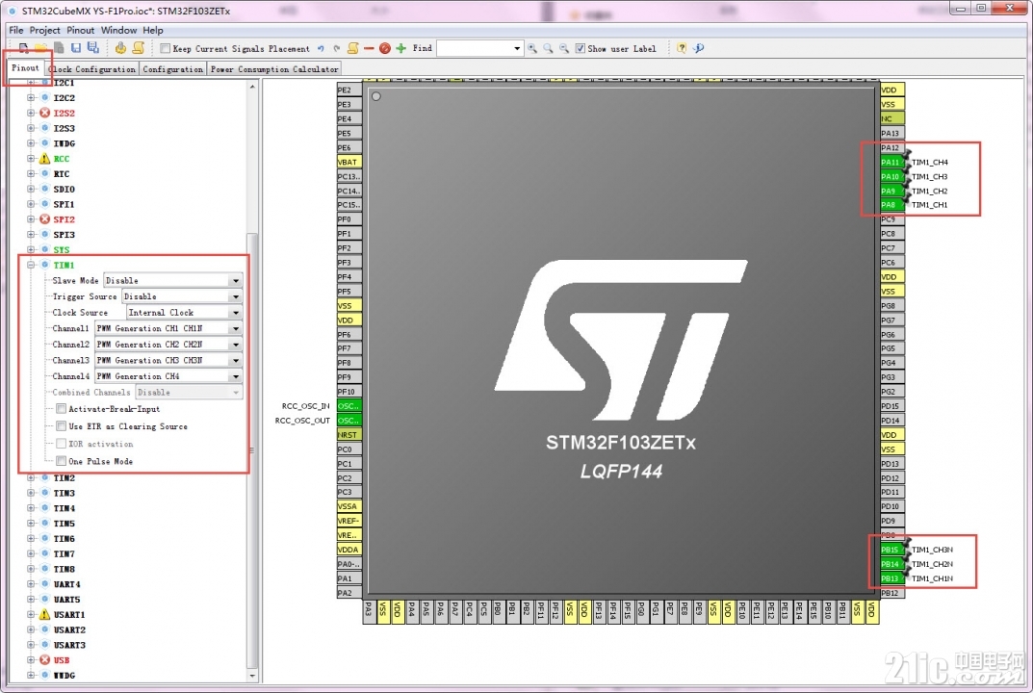The width and height of the screenshot is (1033, 693).
Task: Click the PA8 pin on chip
Action: [x=891, y=205]
